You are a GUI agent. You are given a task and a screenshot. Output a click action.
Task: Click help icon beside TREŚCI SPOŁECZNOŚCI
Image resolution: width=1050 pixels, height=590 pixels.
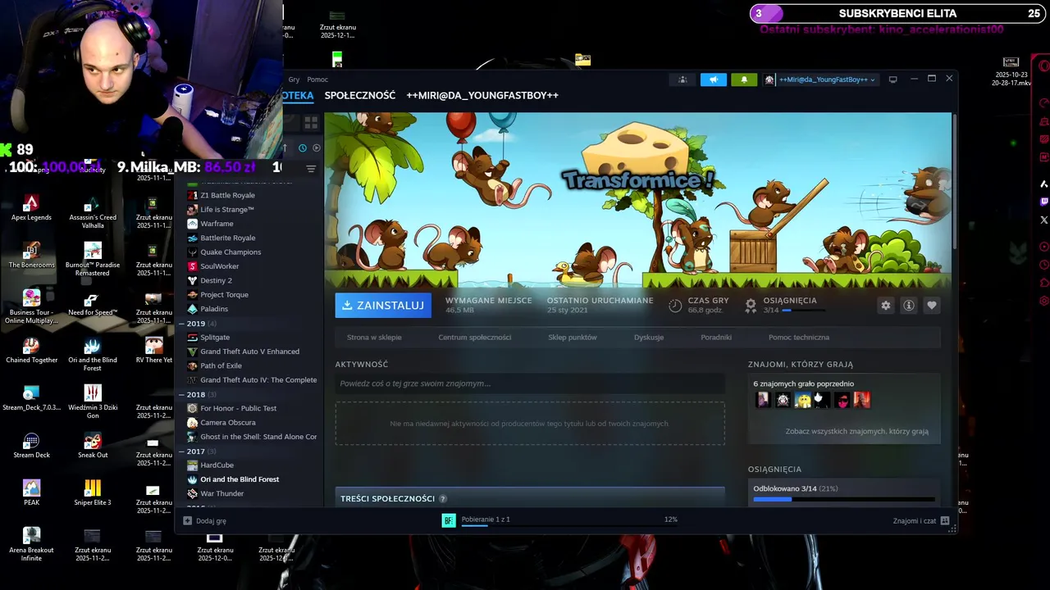[x=443, y=498]
